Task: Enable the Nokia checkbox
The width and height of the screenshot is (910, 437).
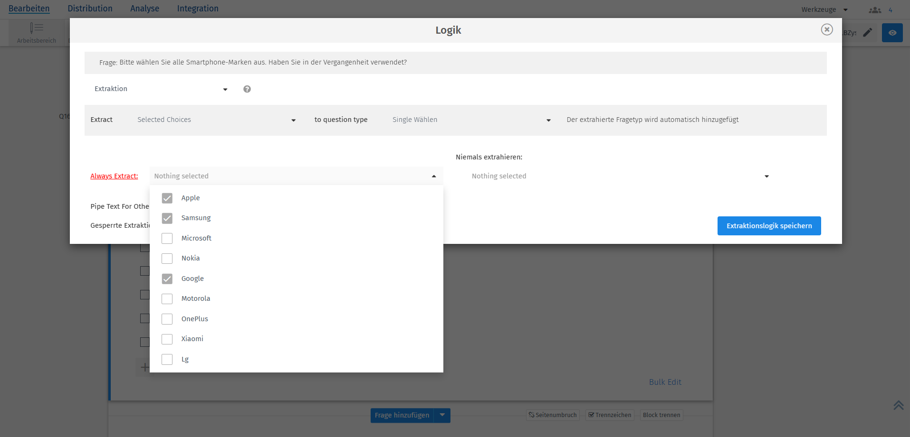Action: 167,258
